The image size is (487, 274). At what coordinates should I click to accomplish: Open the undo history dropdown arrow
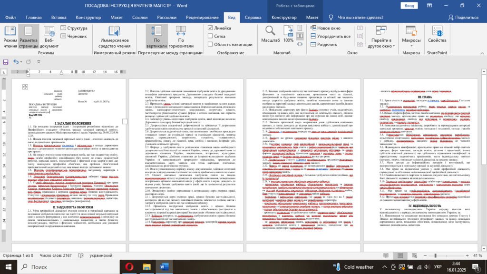click(21, 62)
